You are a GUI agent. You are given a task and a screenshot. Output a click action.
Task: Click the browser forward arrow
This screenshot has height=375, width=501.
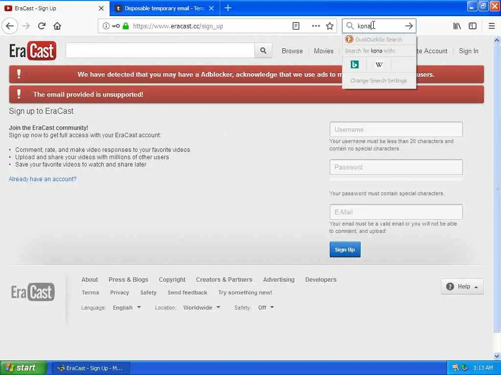[x=26, y=26]
